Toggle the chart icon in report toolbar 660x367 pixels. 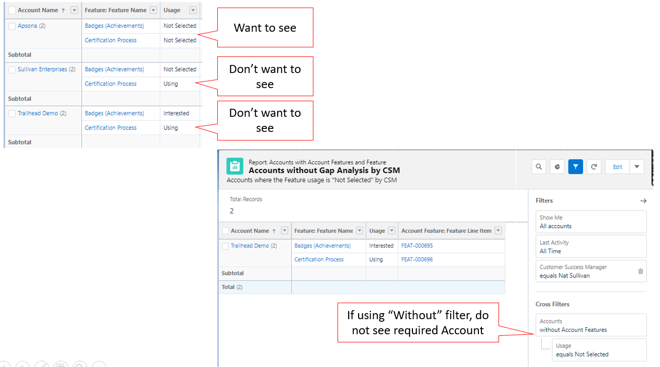[557, 167]
